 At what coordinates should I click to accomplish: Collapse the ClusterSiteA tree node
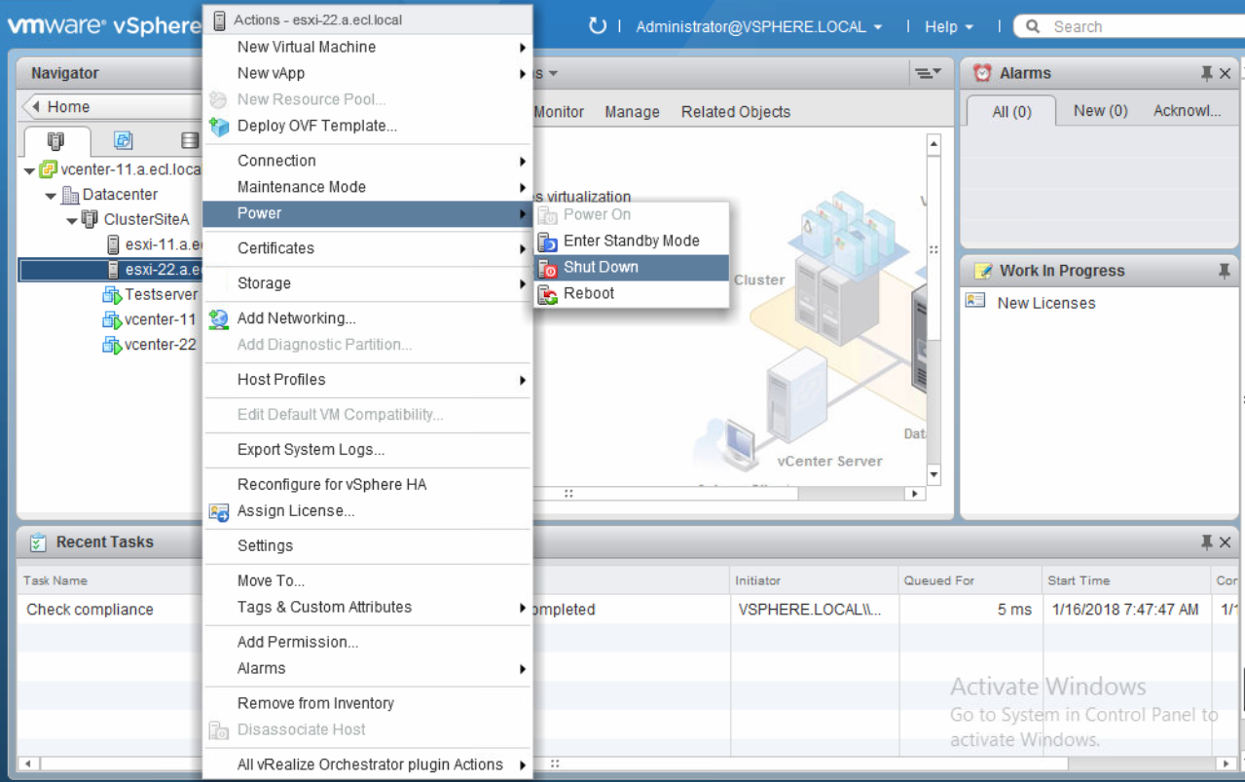(72, 221)
